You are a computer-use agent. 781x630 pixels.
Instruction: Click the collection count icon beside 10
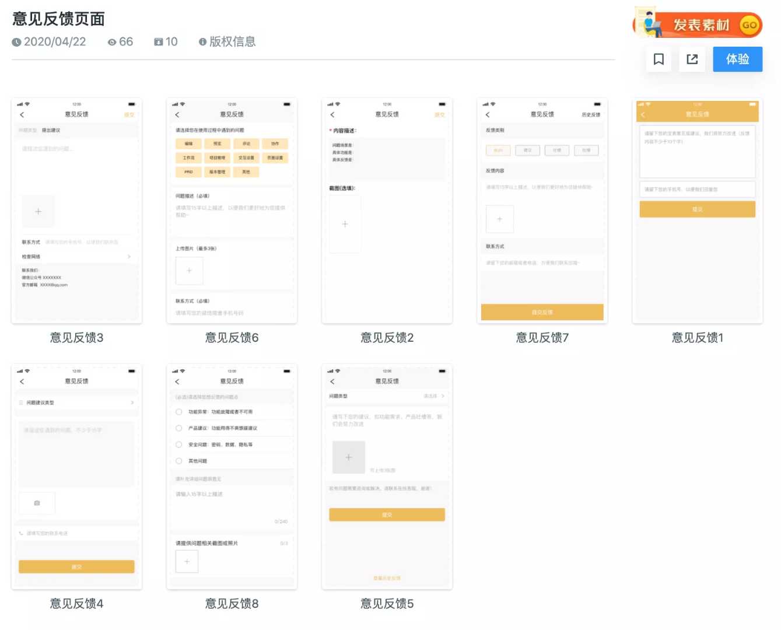pyautogui.click(x=158, y=42)
